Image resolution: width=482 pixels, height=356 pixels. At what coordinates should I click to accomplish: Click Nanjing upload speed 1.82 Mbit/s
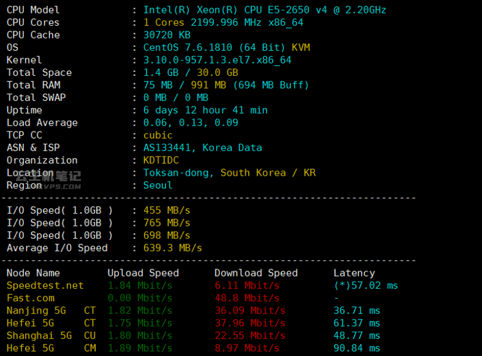(140, 310)
